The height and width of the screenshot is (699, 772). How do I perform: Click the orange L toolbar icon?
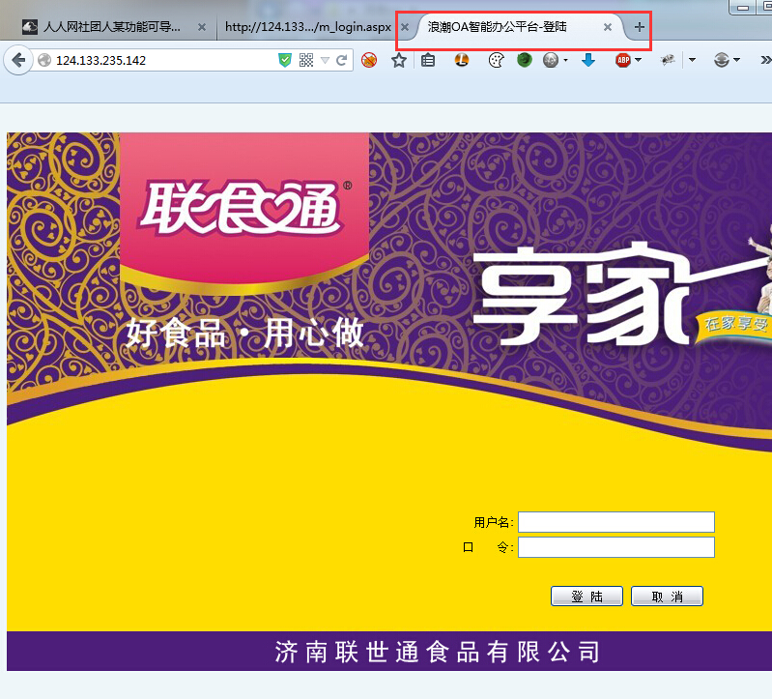pyautogui.click(x=461, y=60)
